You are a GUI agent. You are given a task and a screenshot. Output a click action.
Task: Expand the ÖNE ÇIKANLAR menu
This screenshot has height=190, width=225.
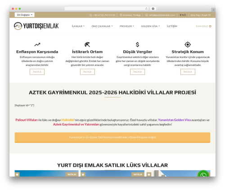point(102,26)
